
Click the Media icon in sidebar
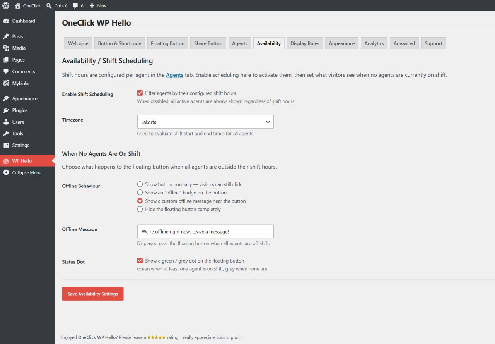click(x=6, y=48)
